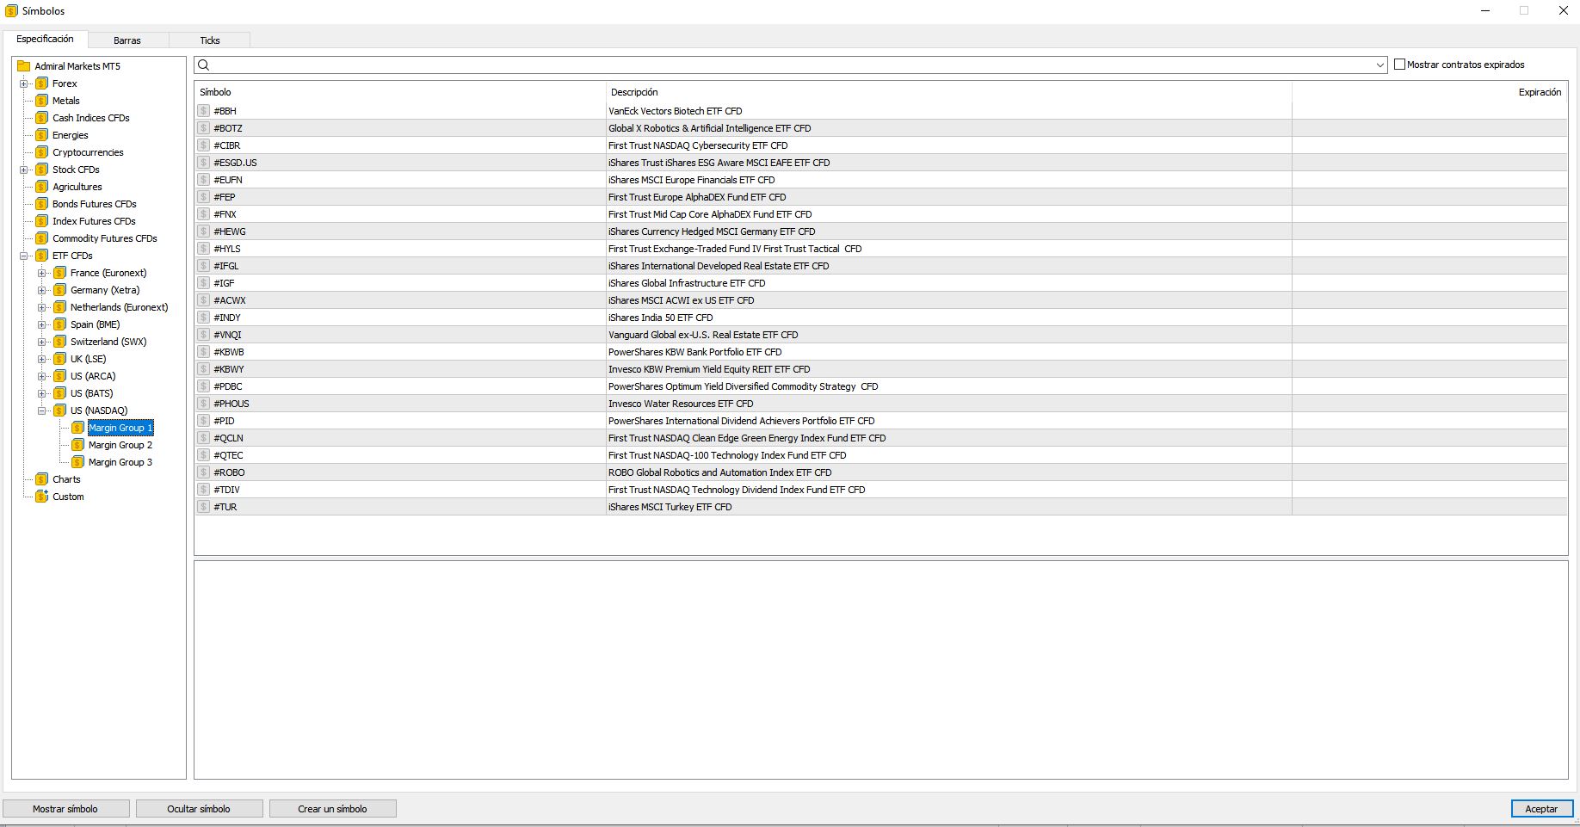Click the Energies folder icon
Image resolution: width=1580 pixels, height=827 pixels.
pyautogui.click(x=41, y=135)
